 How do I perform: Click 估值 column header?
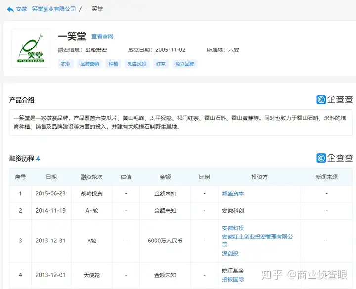coord(126,177)
